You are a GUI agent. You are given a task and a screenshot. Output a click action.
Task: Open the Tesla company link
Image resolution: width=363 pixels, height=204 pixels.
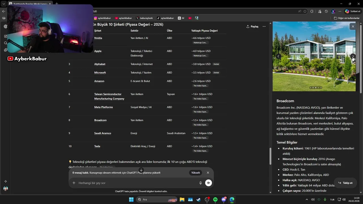click(97, 146)
